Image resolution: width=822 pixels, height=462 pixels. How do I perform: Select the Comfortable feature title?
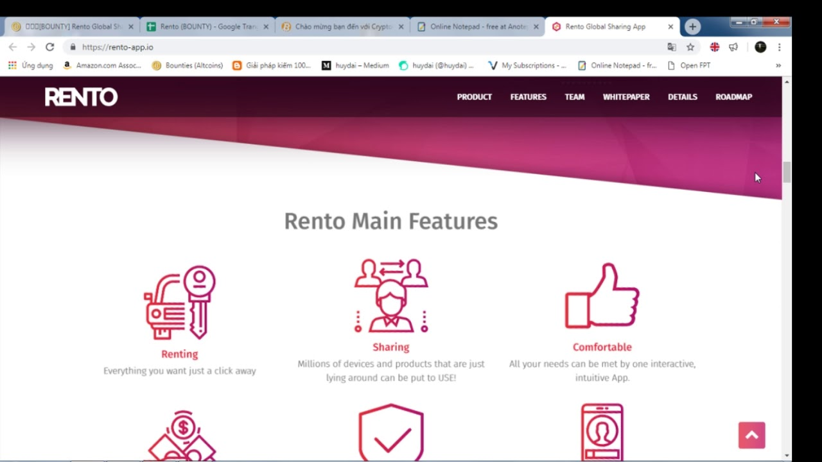click(x=602, y=347)
